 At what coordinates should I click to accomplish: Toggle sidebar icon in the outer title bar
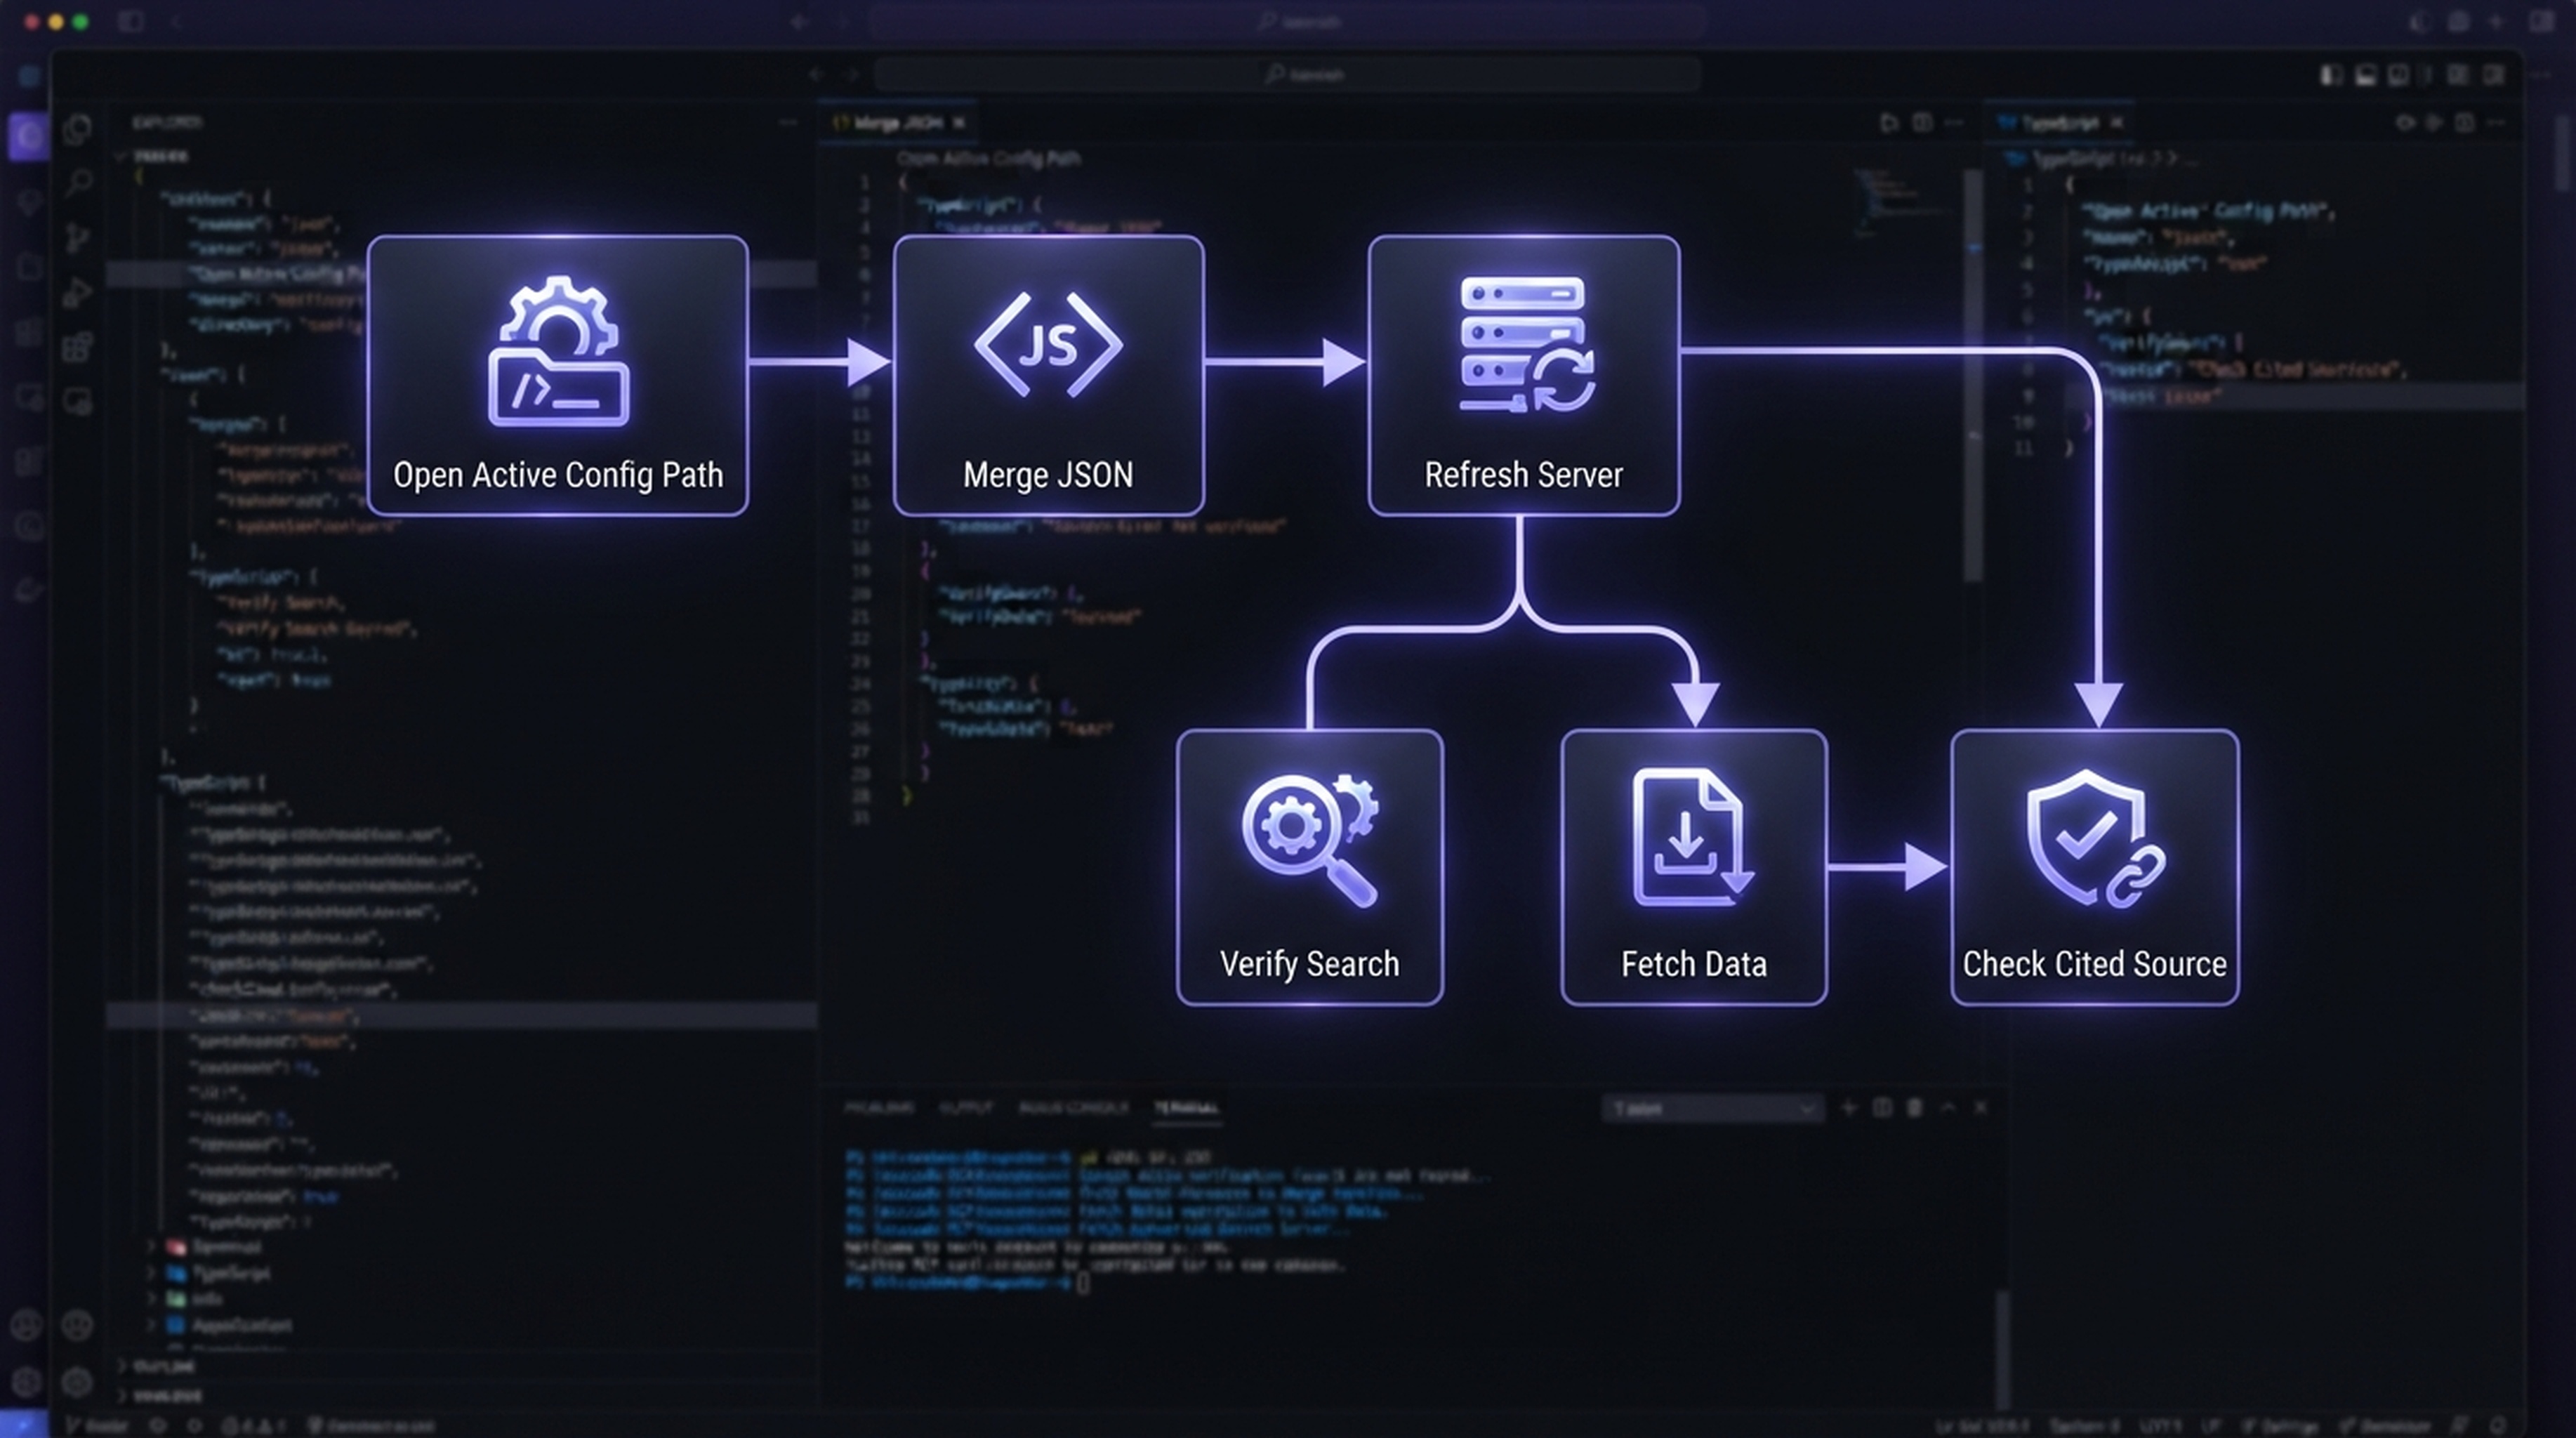pos(131,21)
